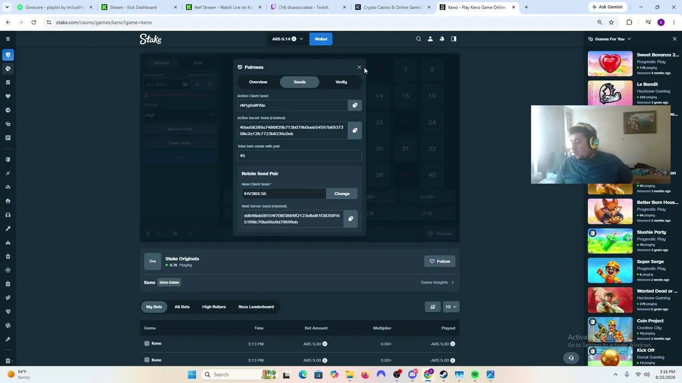
Task: Copy the Active Server Seed hash
Action: (x=355, y=130)
